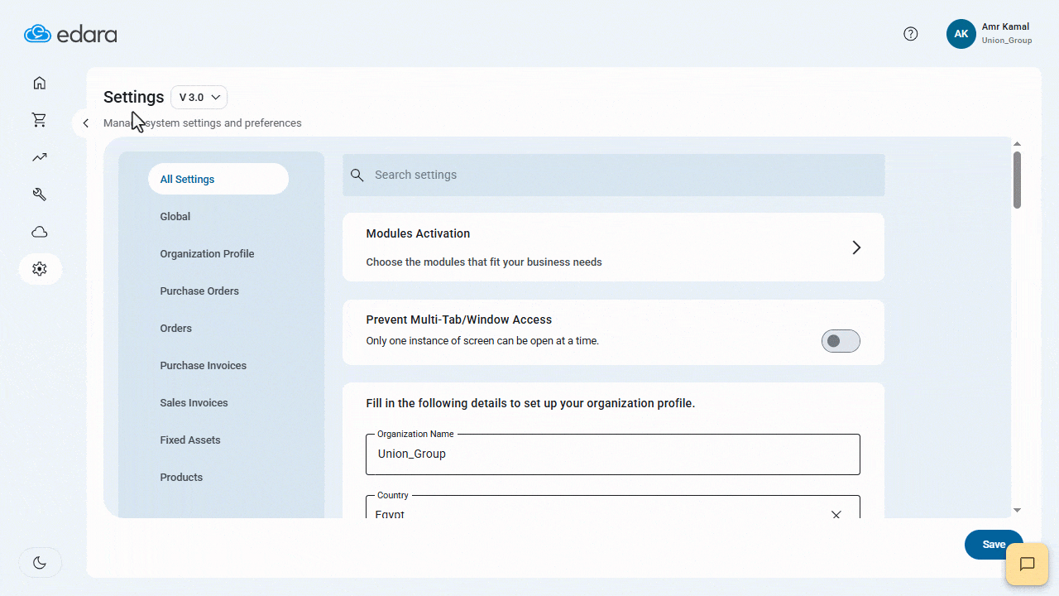Open the Country combo box
1059x596 pixels.
click(613, 507)
